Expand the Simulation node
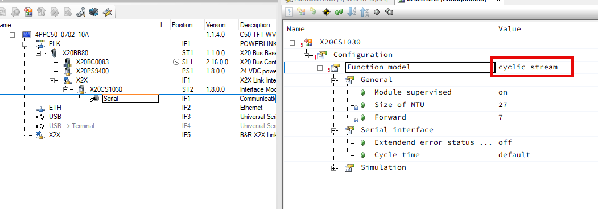This screenshot has height=209, width=598. point(334,168)
